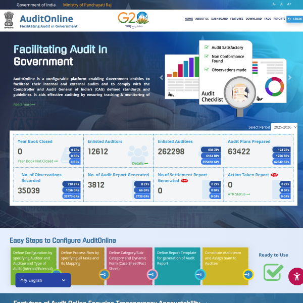
Task: Click the Enlisted Auditors count 12612
Action: coord(98,151)
